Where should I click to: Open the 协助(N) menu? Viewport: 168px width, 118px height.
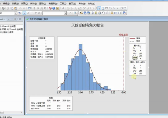(x=91, y=3)
